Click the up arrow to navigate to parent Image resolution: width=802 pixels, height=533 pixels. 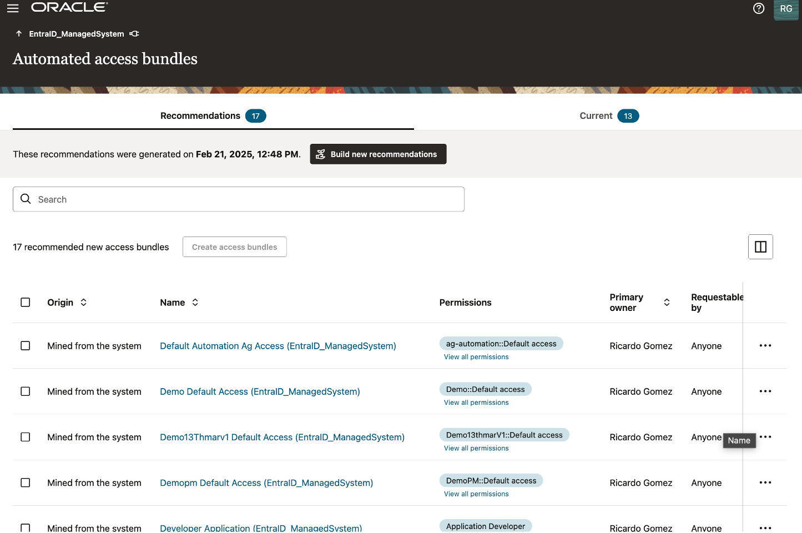click(x=18, y=33)
